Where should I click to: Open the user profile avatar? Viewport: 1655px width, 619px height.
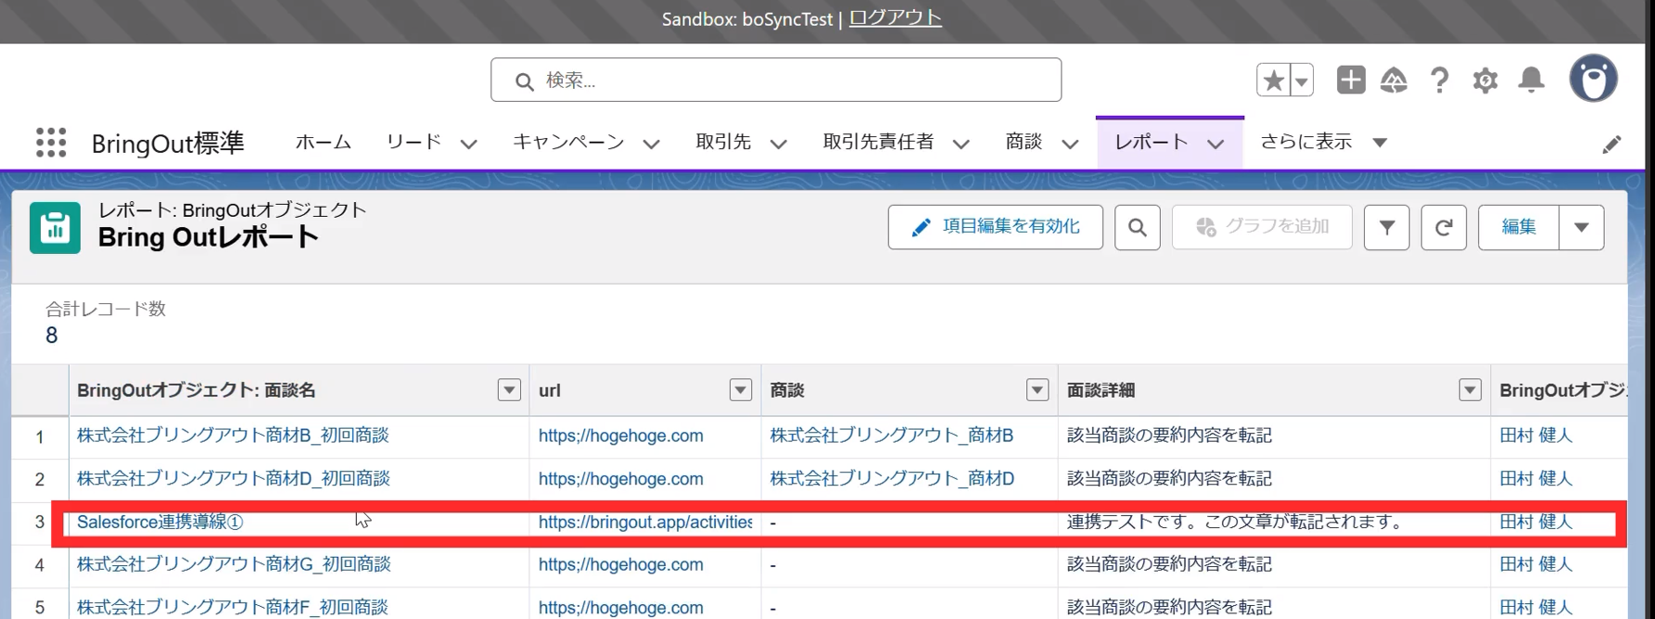click(x=1594, y=79)
